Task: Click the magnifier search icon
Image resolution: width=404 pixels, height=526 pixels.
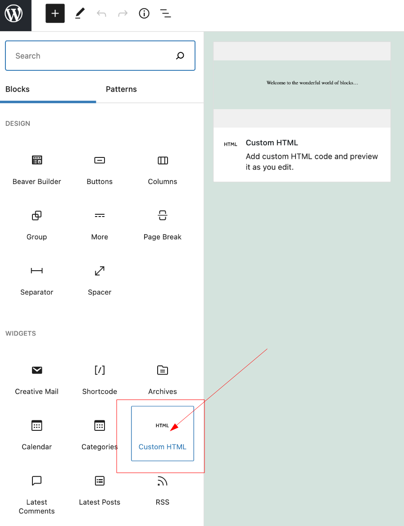Action: pos(180,56)
